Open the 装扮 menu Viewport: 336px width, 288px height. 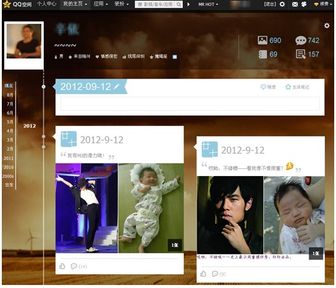tap(121, 4)
